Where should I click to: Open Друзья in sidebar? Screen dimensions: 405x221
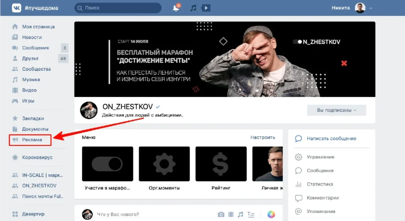30,59
